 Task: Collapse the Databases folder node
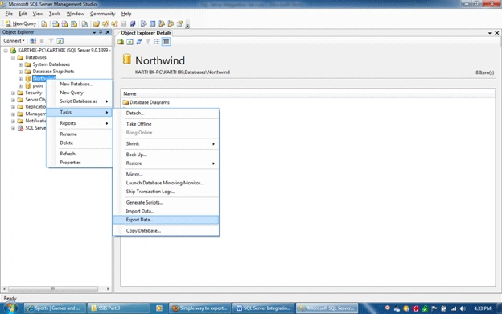click(x=13, y=58)
